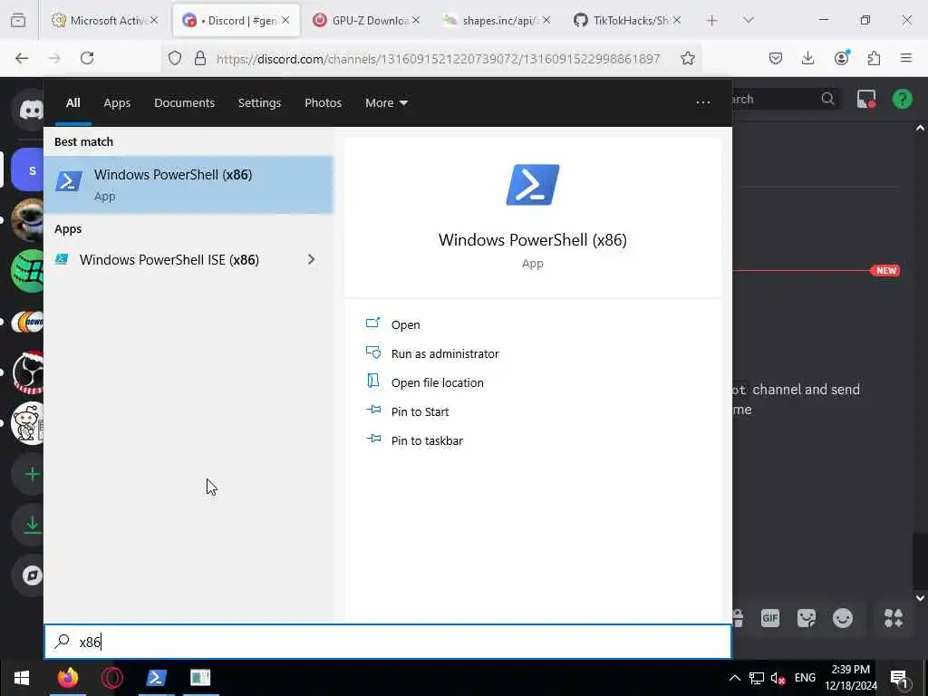List all tabs dropdown arrow
The height and width of the screenshot is (696, 928).
[x=749, y=21]
